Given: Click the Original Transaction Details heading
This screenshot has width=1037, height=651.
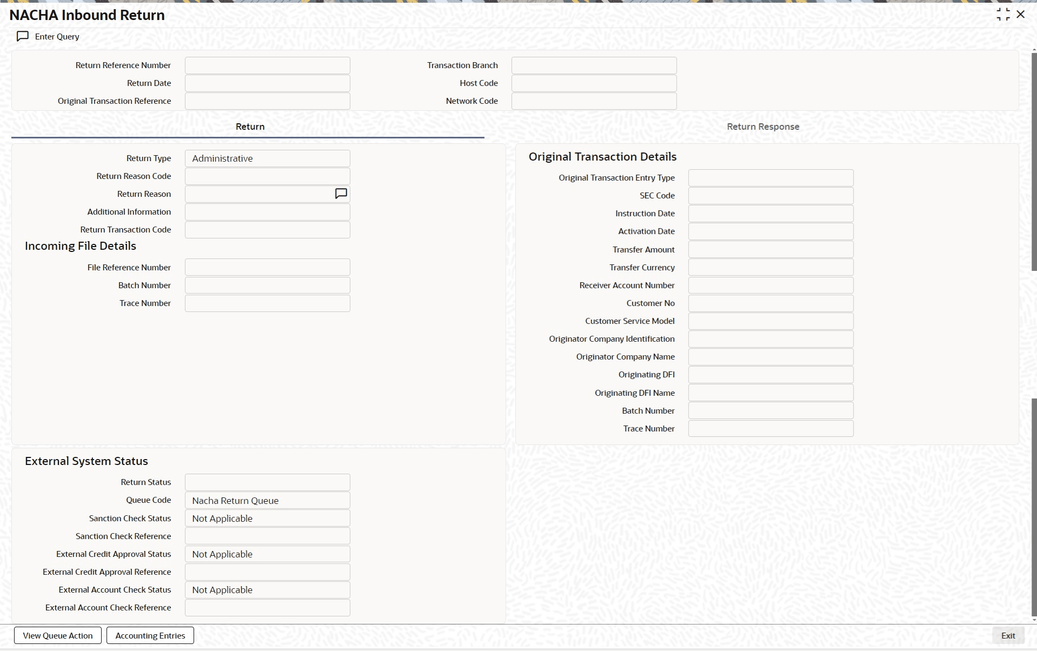Looking at the screenshot, I should (x=602, y=157).
